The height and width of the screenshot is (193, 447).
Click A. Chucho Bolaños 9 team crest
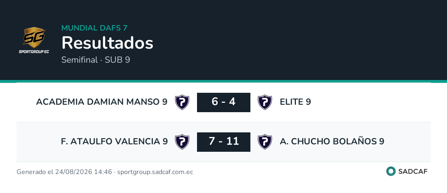265,142
